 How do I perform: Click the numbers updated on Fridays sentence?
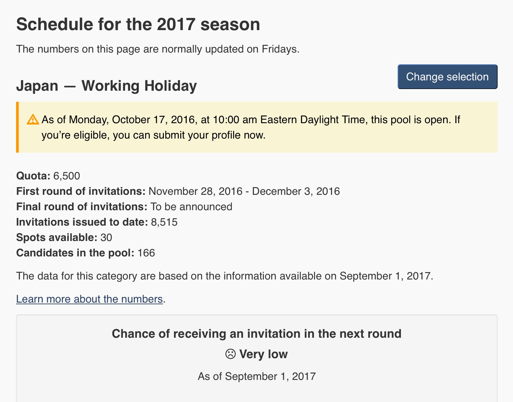point(158,49)
